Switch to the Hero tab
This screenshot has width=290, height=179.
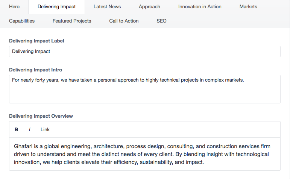pos(14,7)
